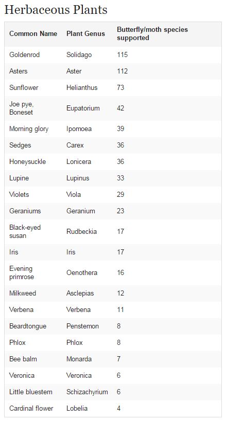This screenshot has height=422, width=226.
Task: Click the Plant Genus column header
Action: point(86,33)
